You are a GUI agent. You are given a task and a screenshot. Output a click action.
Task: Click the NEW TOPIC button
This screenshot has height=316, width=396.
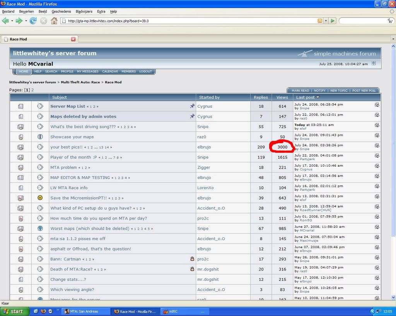click(x=339, y=90)
